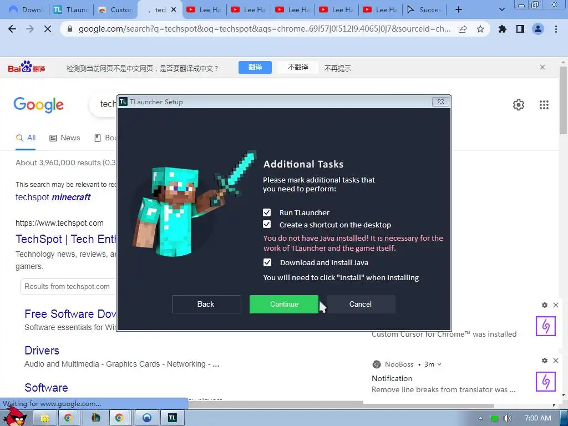This screenshot has width=568, height=426.
Task: Open a new tab with plus
Action: click(x=459, y=10)
